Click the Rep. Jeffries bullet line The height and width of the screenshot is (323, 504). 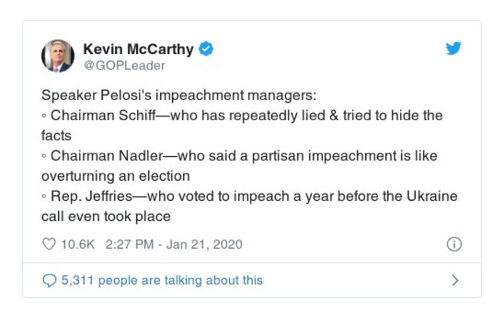(249, 196)
